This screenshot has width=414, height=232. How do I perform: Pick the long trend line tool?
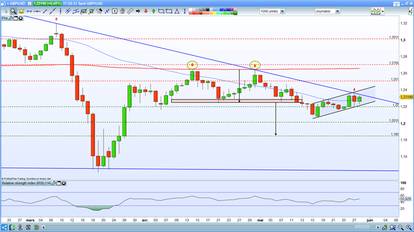coord(53,12)
